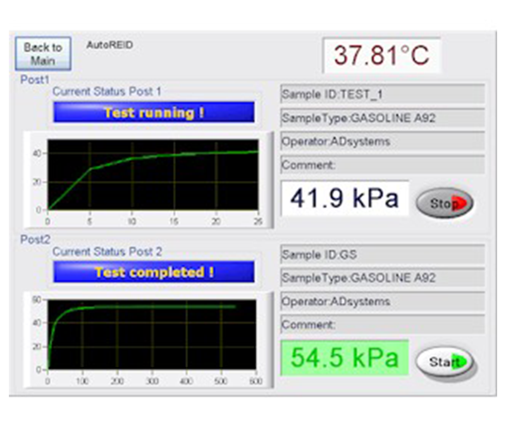The image size is (506, 424).
Task: Select the 'Test running !' status indicator
Action: 154,113
